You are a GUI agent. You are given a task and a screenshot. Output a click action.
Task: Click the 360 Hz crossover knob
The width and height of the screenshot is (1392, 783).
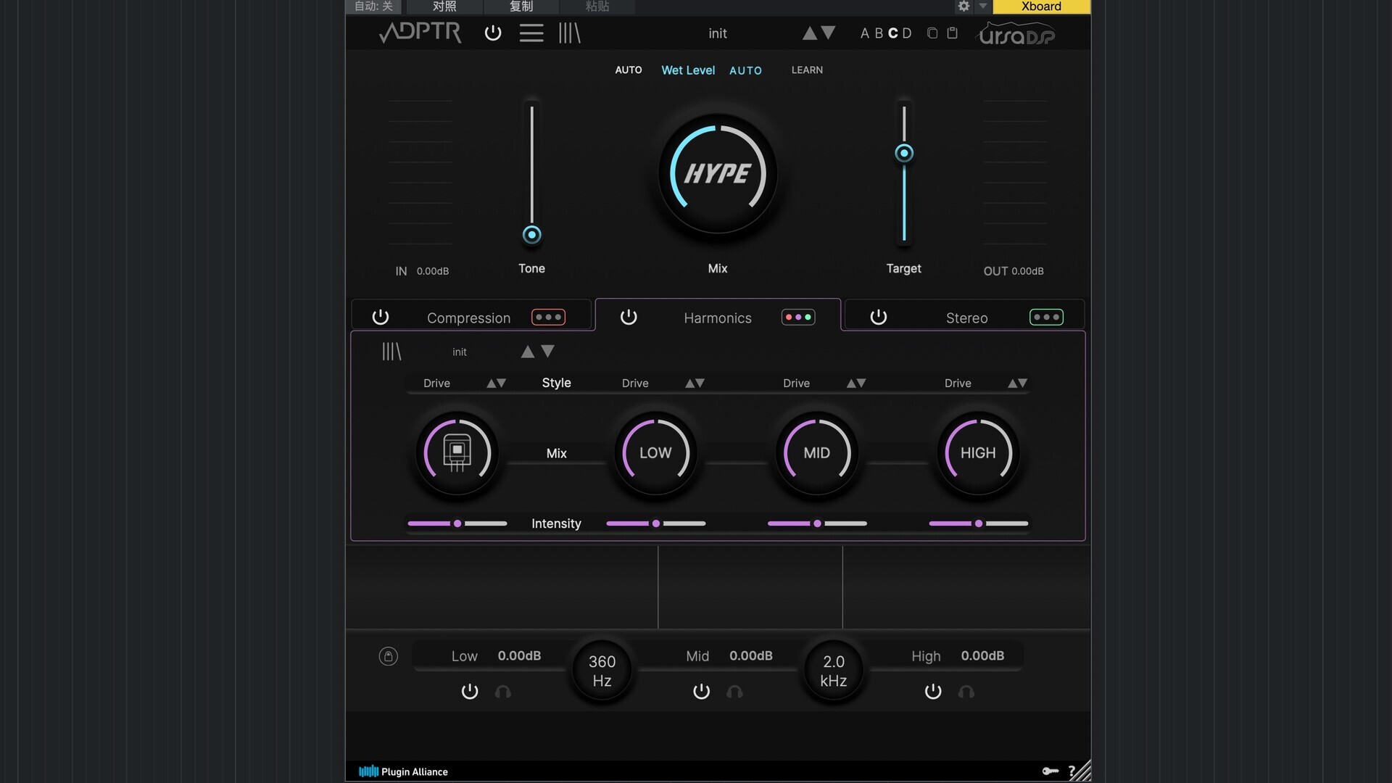point(602,671)
